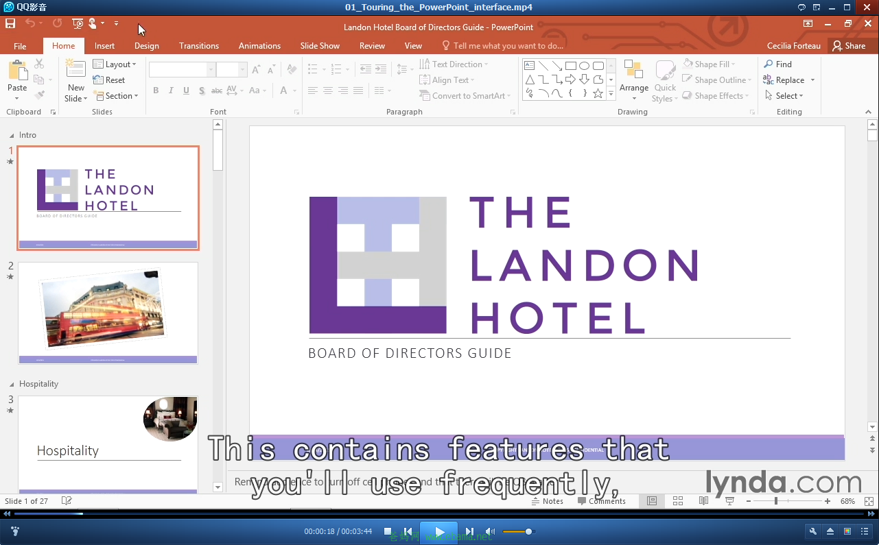Viewport: 879px width, 545px height.
Task: Toggle Align Left paragraph
Action: click(313, 90)
